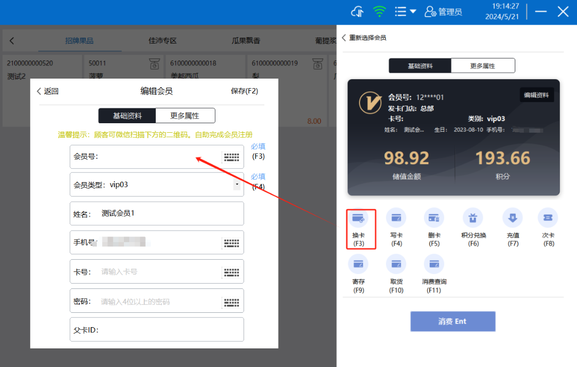This screenshot has width=577, height=367.
Task: Click the 取货 (F10) pickup icon
Action: [396, 264]
